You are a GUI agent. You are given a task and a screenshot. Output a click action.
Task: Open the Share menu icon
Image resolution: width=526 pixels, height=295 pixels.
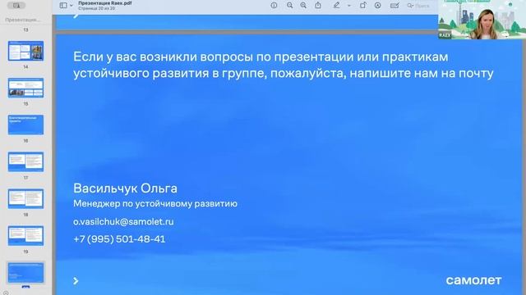(318, 6)
